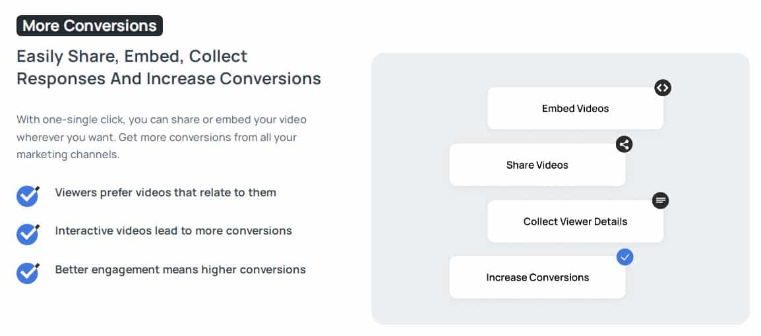Click checkmark icon beside 'Viewers prefer videos'
Viewport: 761px width, 336px height.
point(28,196)
